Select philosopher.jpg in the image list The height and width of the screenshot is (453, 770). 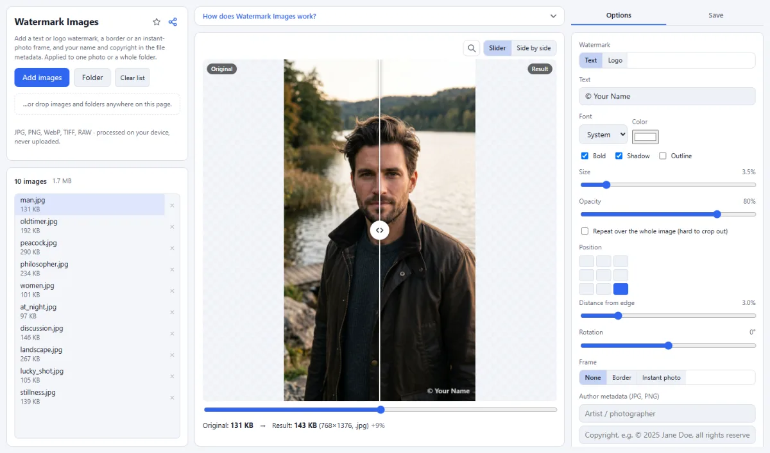pyautogui.click(x=90, y=268)
